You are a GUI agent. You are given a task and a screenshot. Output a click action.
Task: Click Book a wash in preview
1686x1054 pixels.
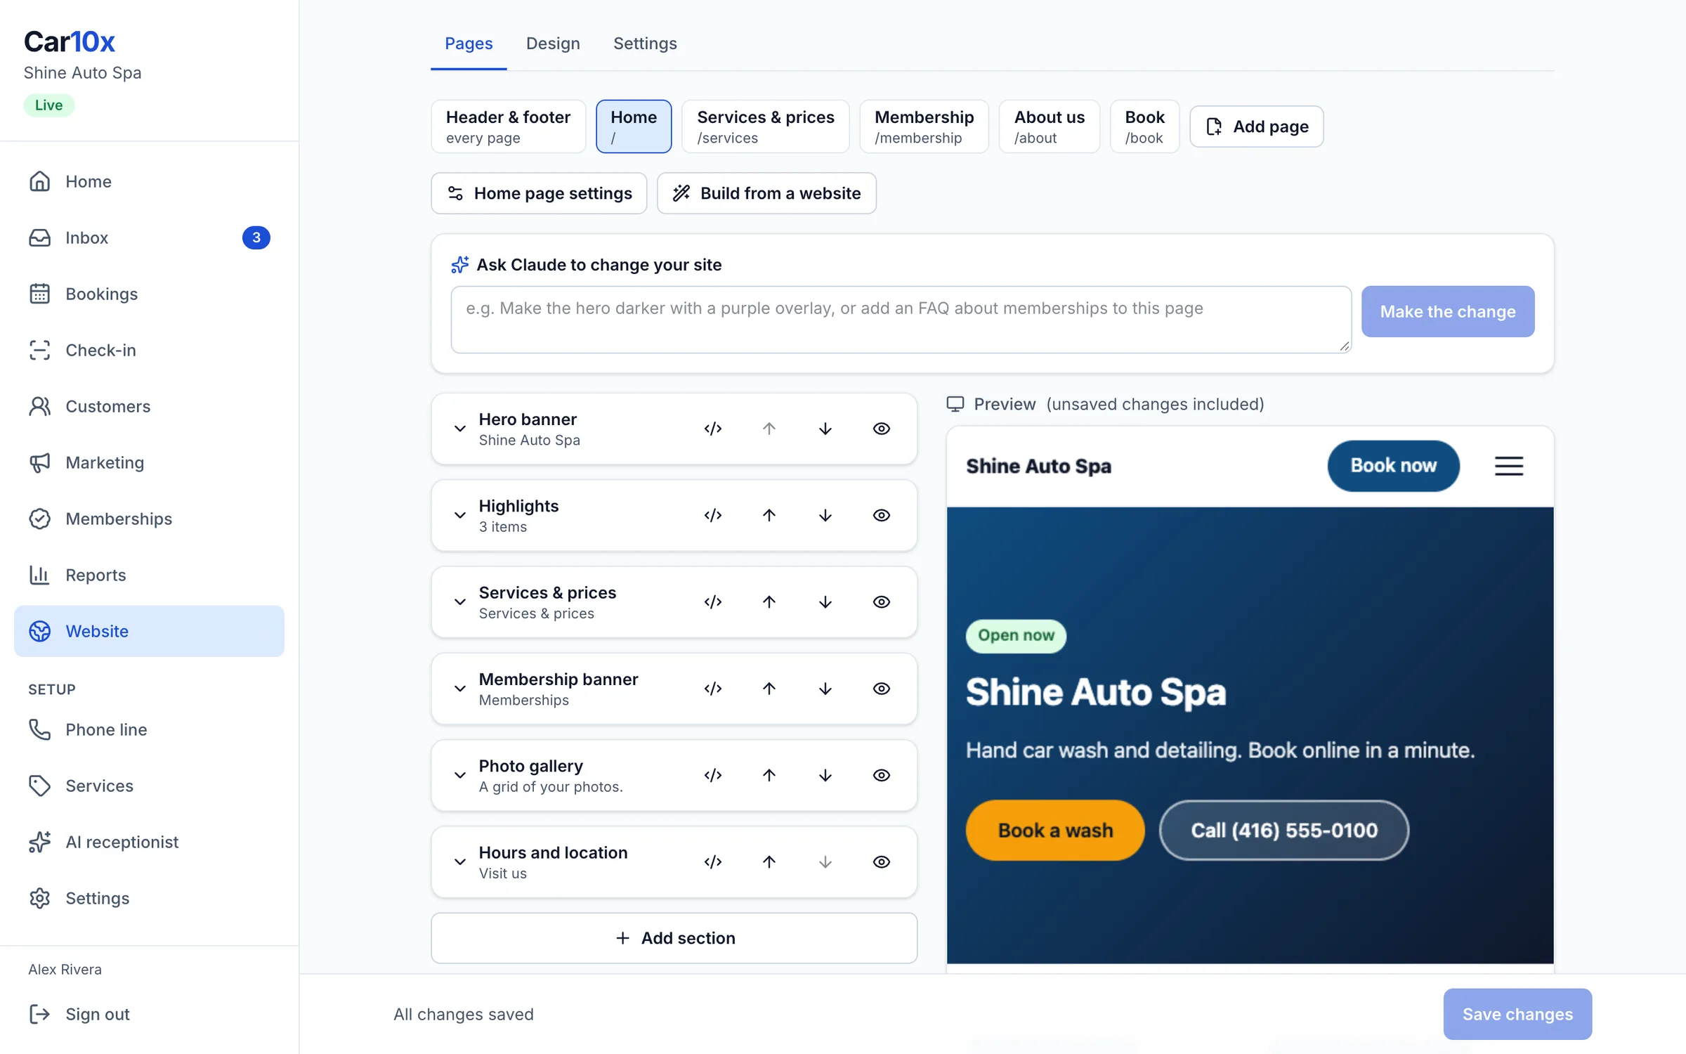(1055, 831)
